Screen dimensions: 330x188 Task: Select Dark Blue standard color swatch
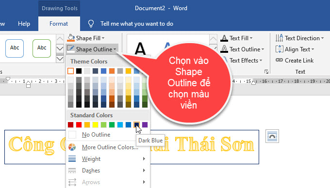[136, 125]
